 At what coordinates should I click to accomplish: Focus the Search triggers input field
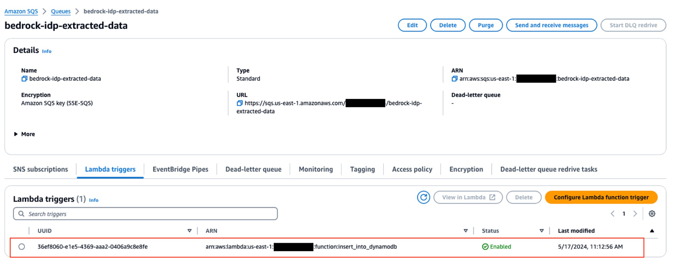(145, 214)
